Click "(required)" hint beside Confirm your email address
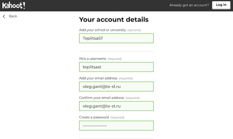This screenshot has height=139, width=233. pyautogui.click(x=133, y=98)
